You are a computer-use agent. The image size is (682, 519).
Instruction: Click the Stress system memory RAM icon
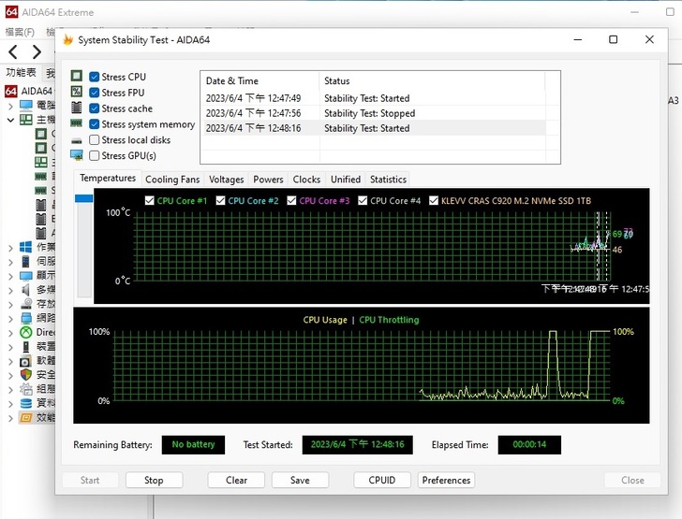(77, 124)
